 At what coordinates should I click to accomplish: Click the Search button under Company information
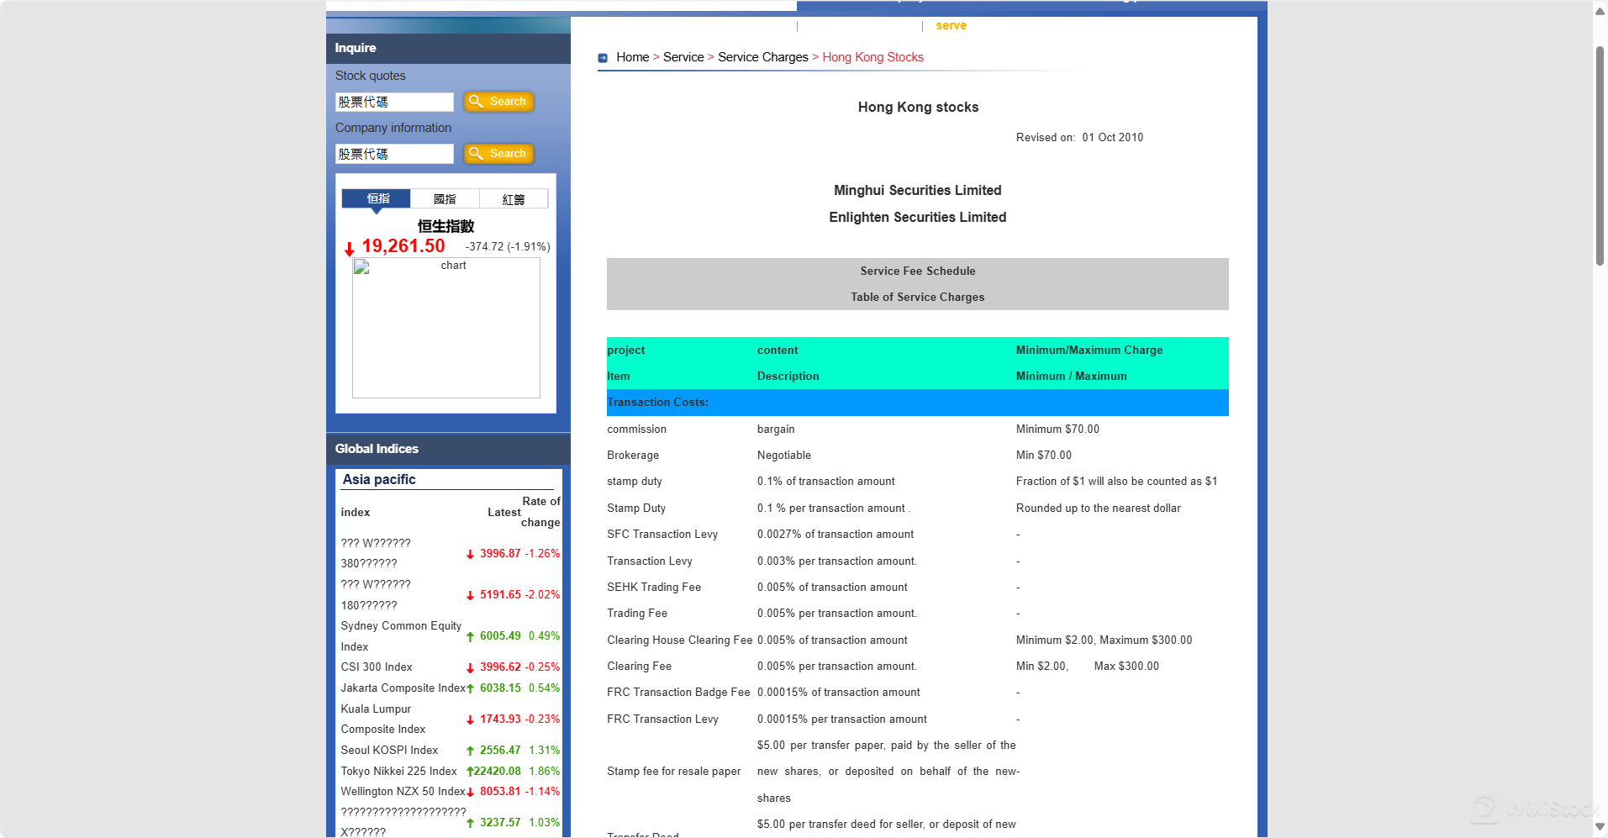(x=498, y=154)
